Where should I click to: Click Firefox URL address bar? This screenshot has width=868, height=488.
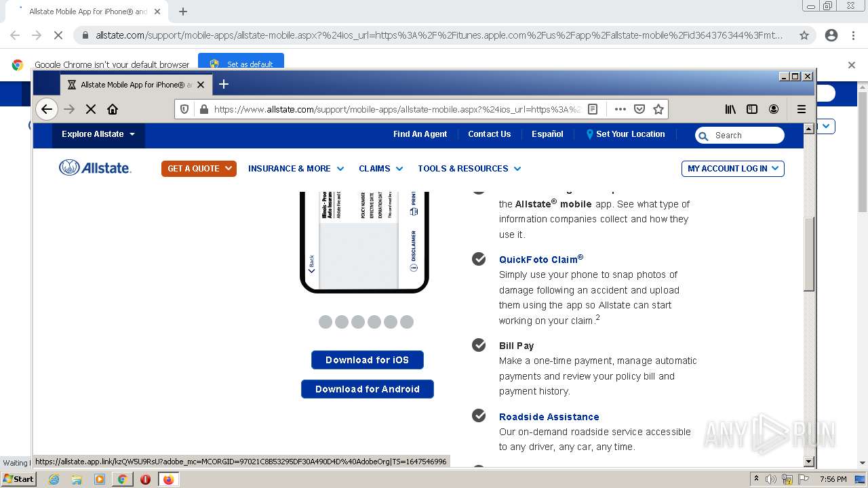coord(397,109)
